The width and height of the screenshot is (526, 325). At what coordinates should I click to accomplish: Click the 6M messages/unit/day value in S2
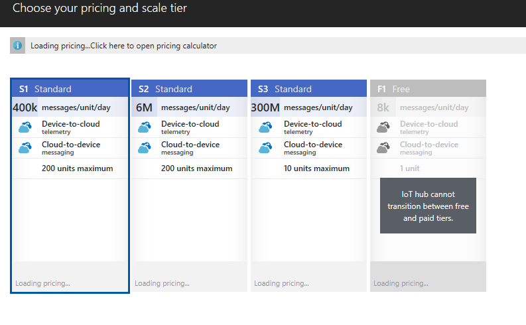144,107
